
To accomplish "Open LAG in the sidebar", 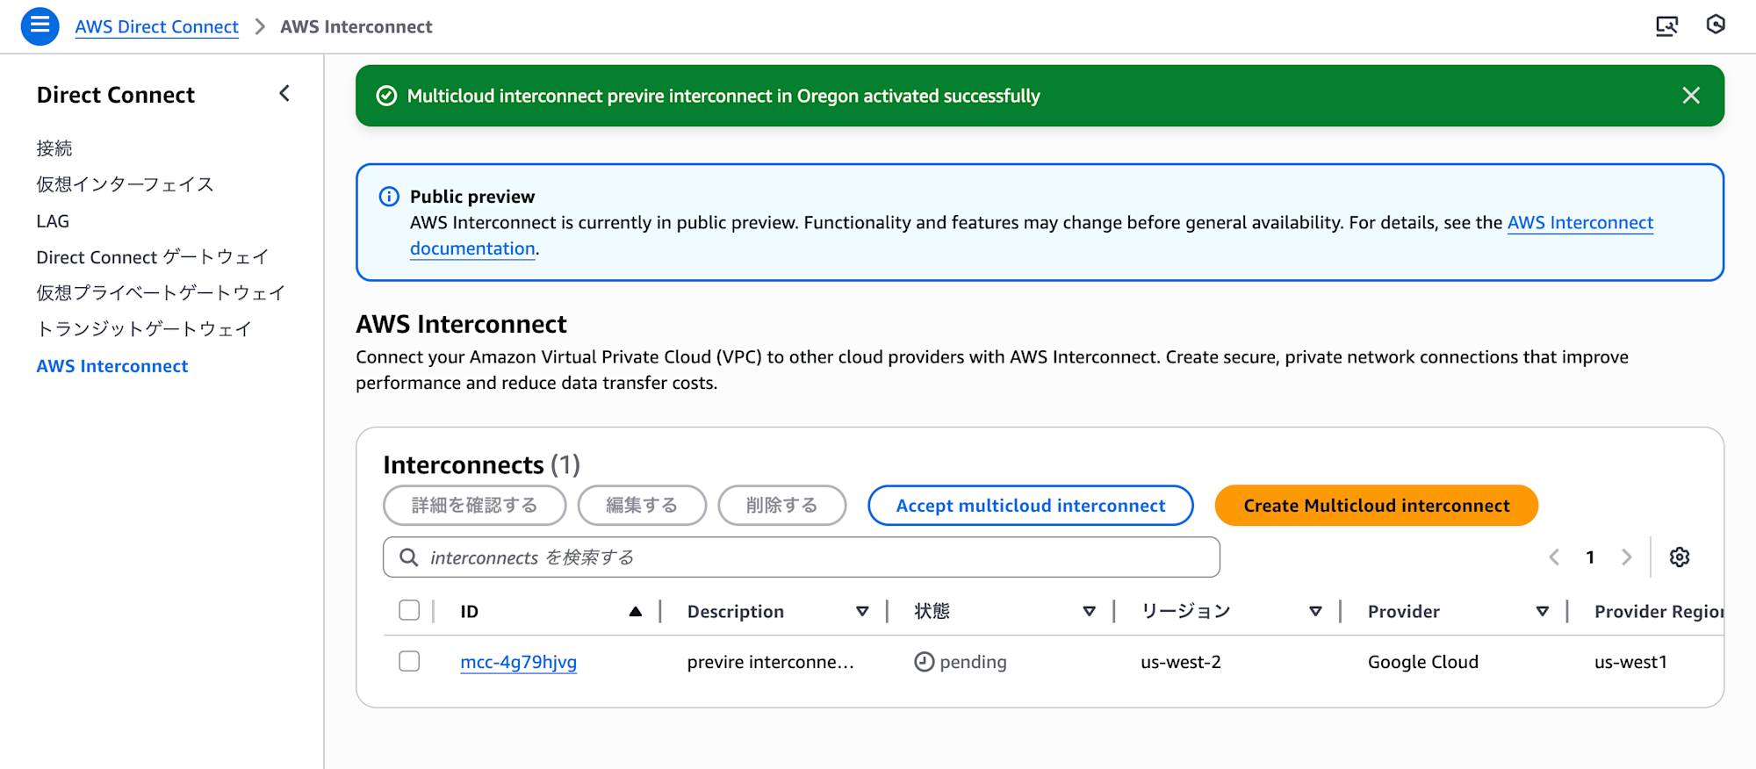I will click(x=53, y=221).
